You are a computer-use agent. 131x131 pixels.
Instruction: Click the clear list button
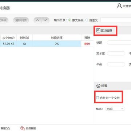tap(21, 20)
